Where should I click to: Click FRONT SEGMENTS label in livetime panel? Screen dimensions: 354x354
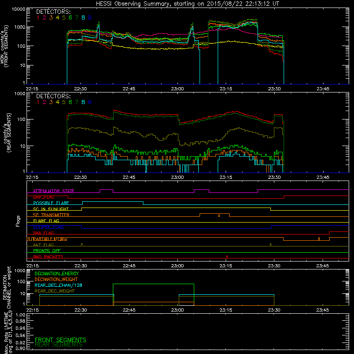pos(61,340)
